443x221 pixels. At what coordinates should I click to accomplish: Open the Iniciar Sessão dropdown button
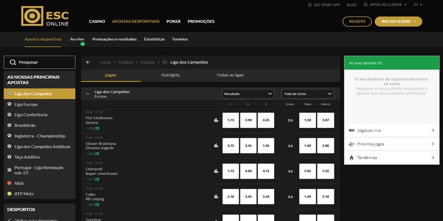[398, 22]
